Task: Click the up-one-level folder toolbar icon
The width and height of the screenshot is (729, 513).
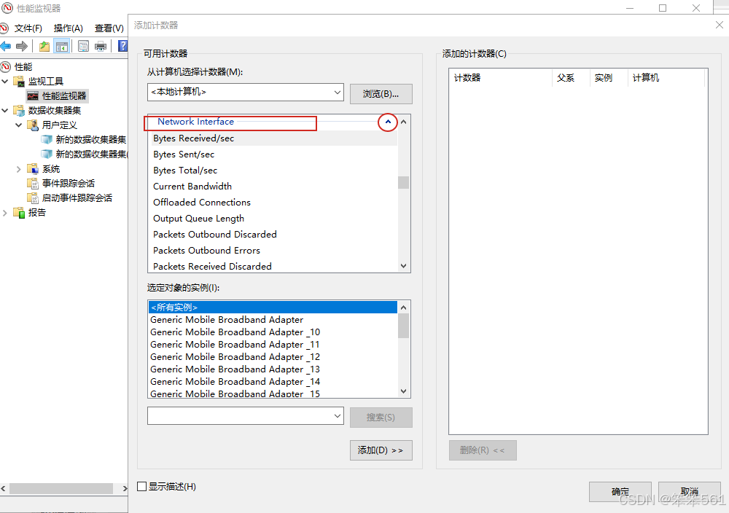Action: click(44, 46)
